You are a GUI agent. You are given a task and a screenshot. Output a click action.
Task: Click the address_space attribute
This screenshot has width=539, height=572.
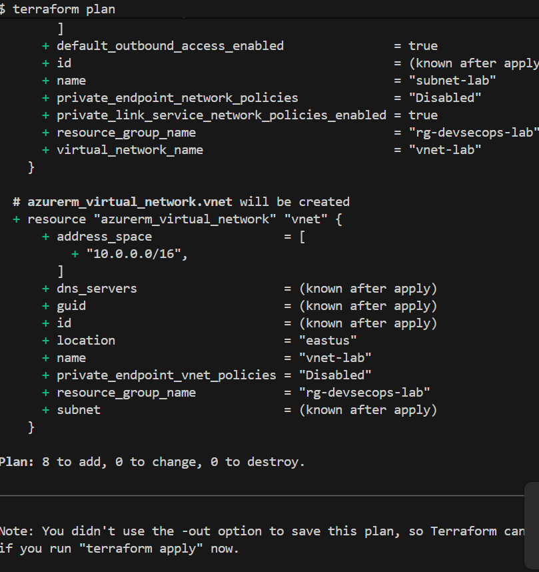(x=104, y=237)
